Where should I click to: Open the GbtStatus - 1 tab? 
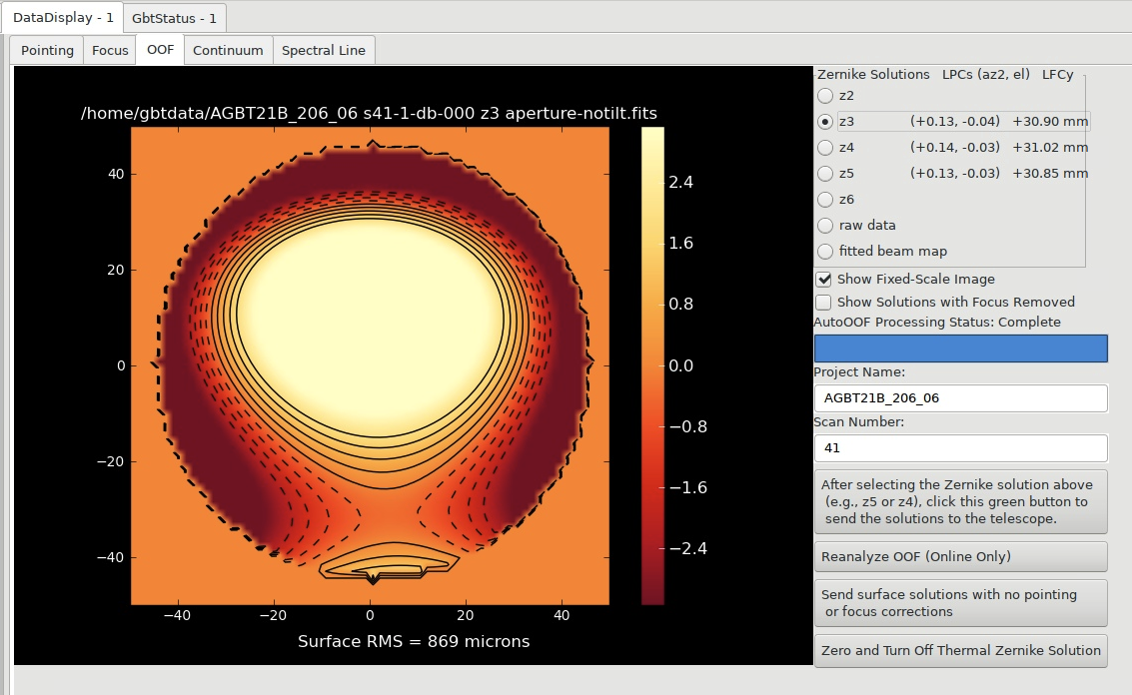coord(174,18)
